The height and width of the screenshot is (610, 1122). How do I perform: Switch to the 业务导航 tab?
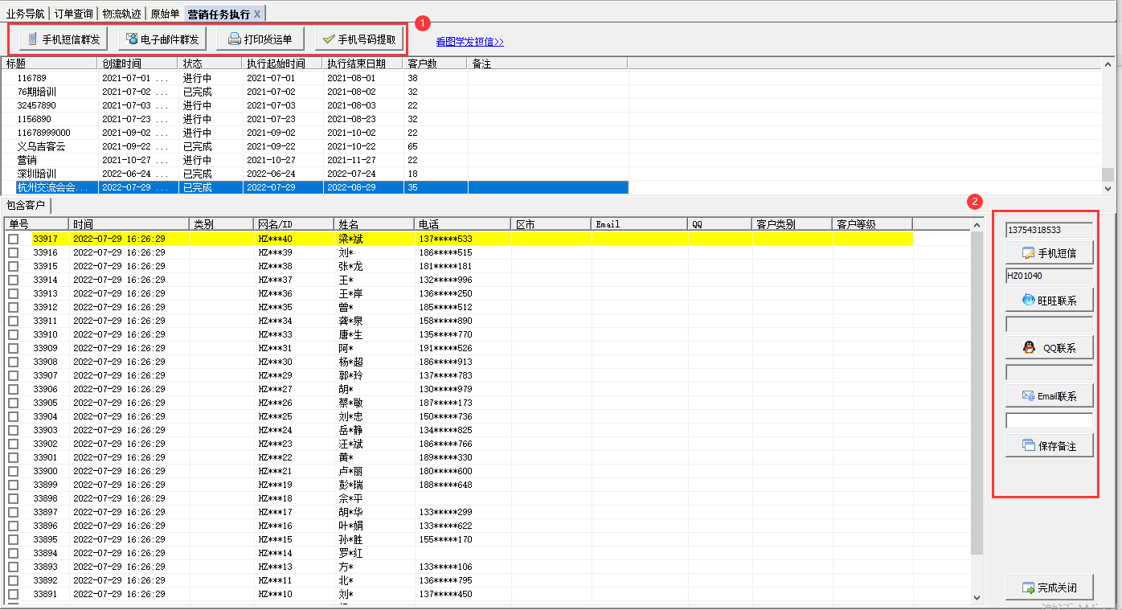pos(26,14)
